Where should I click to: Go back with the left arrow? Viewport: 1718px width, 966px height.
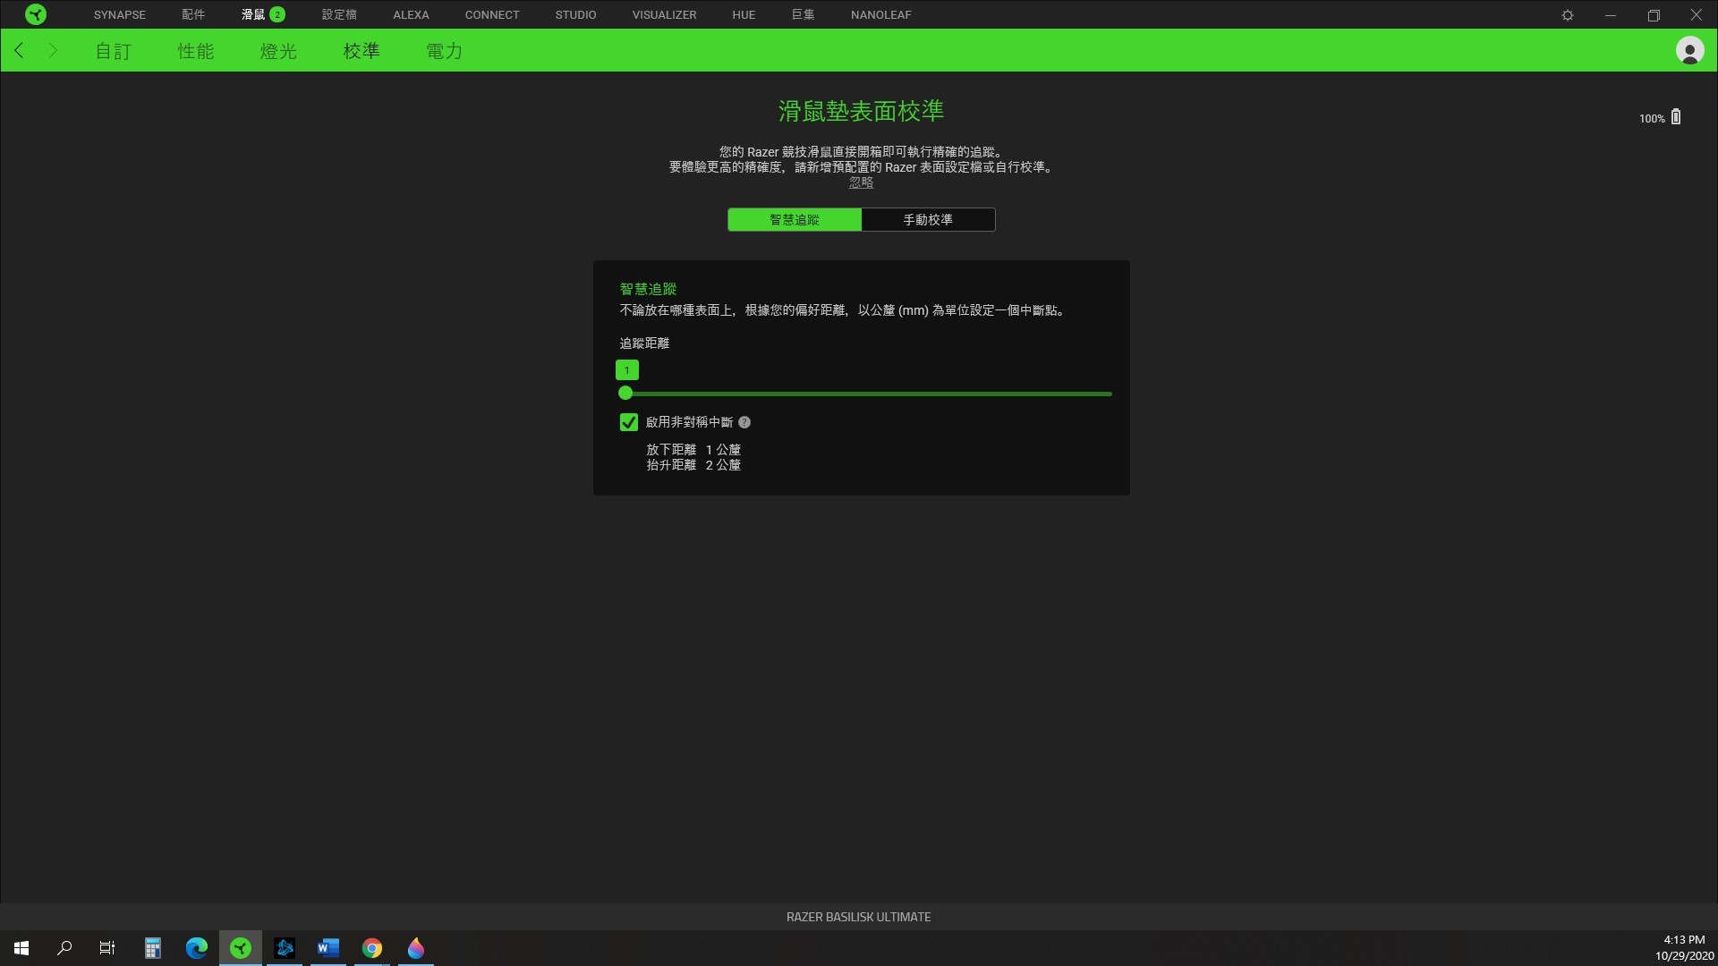click(x=19, y=51)
